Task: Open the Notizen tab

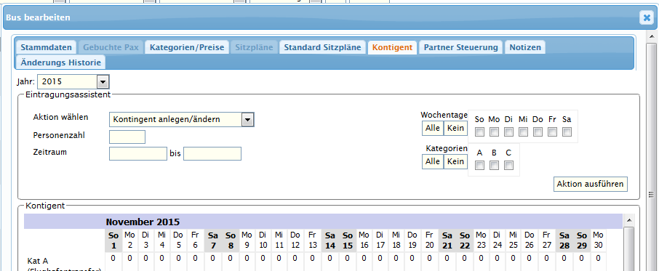Action: pos(525,47)
